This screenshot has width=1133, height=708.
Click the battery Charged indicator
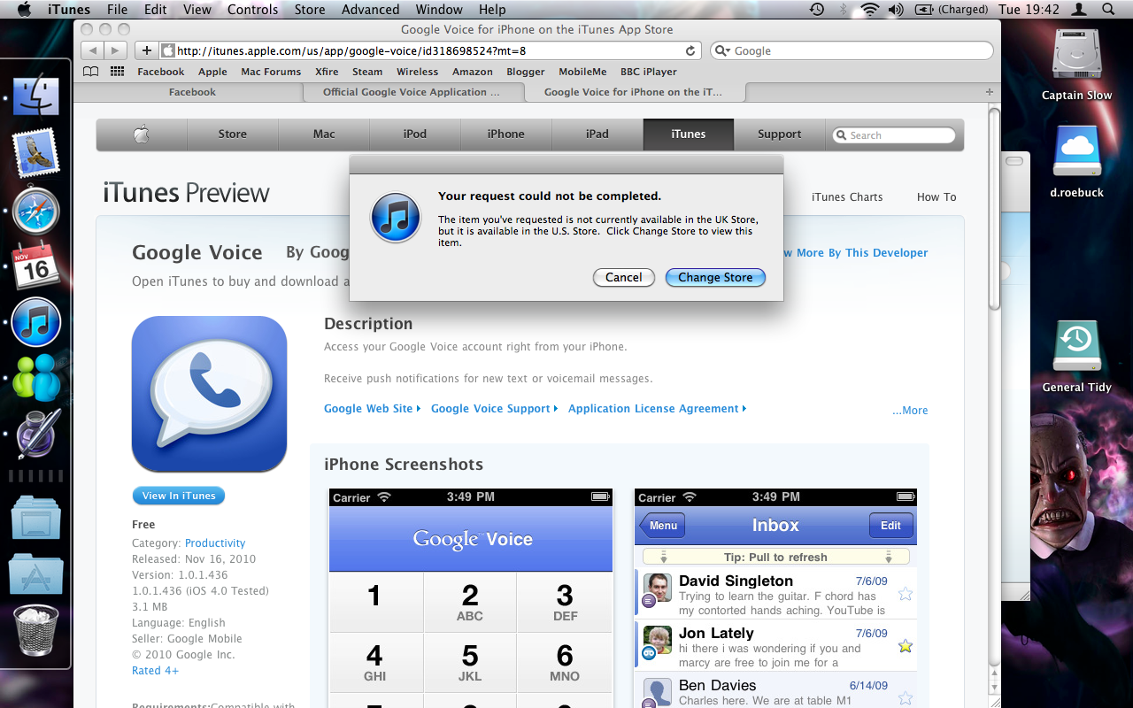(x=951, y=10)
